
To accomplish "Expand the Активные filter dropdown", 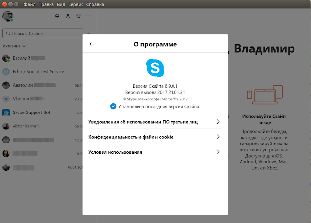I will point(14,46).
